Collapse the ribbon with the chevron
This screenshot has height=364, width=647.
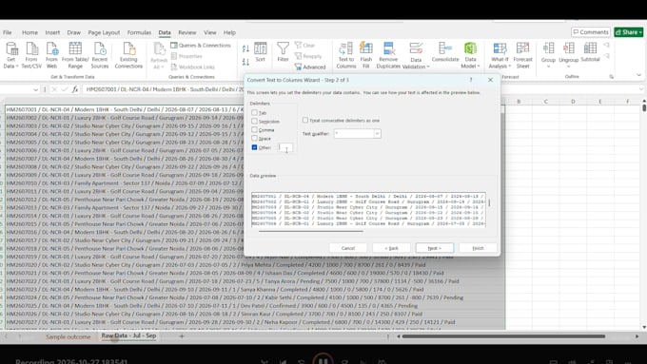click(638, 75)
